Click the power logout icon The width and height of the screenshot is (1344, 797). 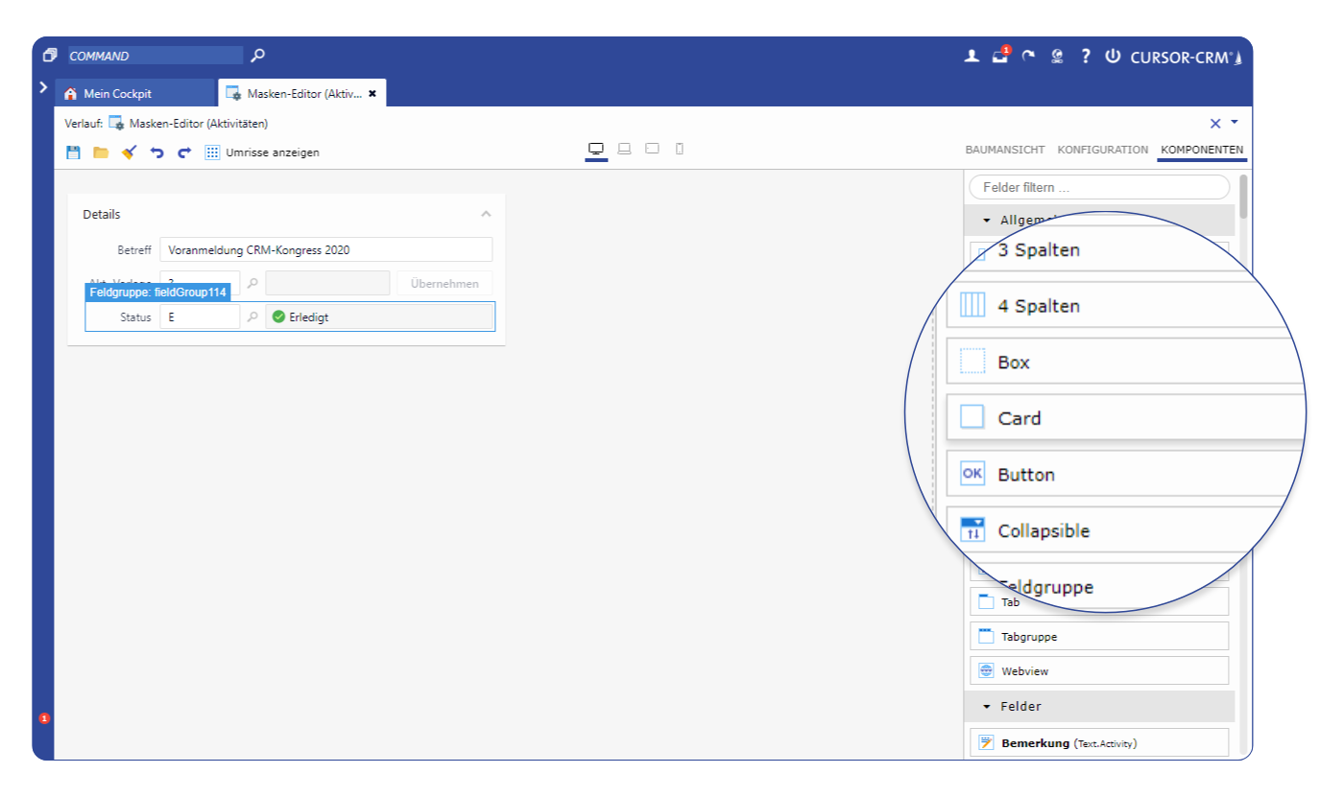(1113, 57)
